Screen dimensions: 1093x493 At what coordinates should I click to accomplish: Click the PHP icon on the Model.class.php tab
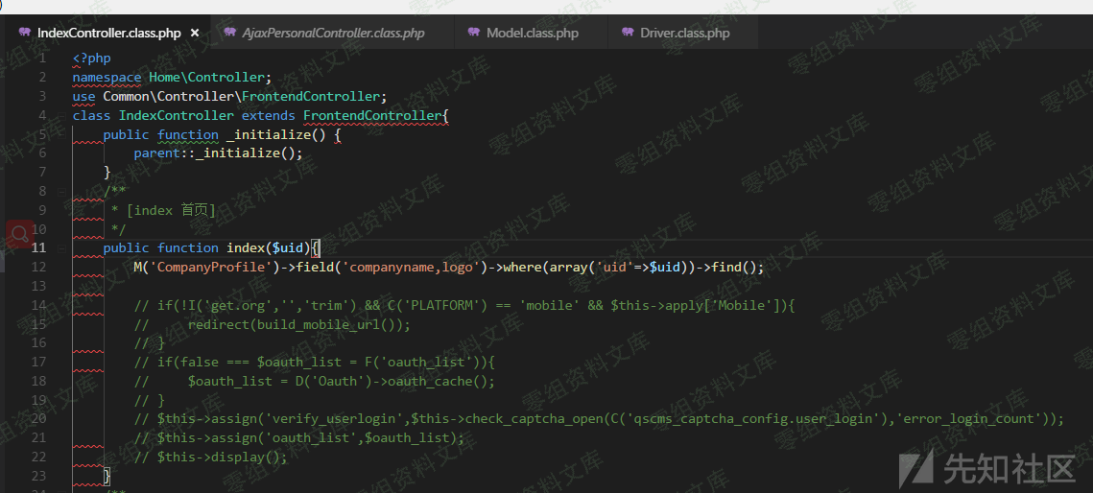474,33
